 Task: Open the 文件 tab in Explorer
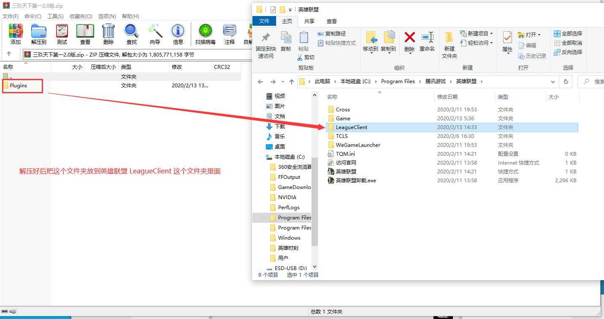coord(264,21)
